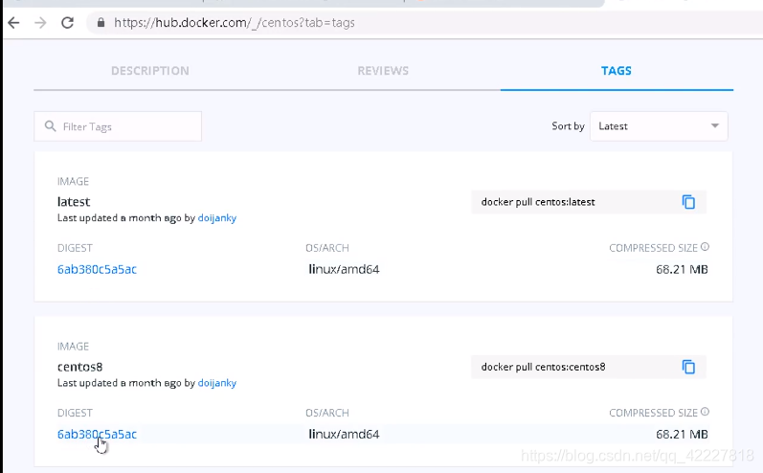Focus the Filter Tags search field

pyautogui.click(x=118, y=126)
